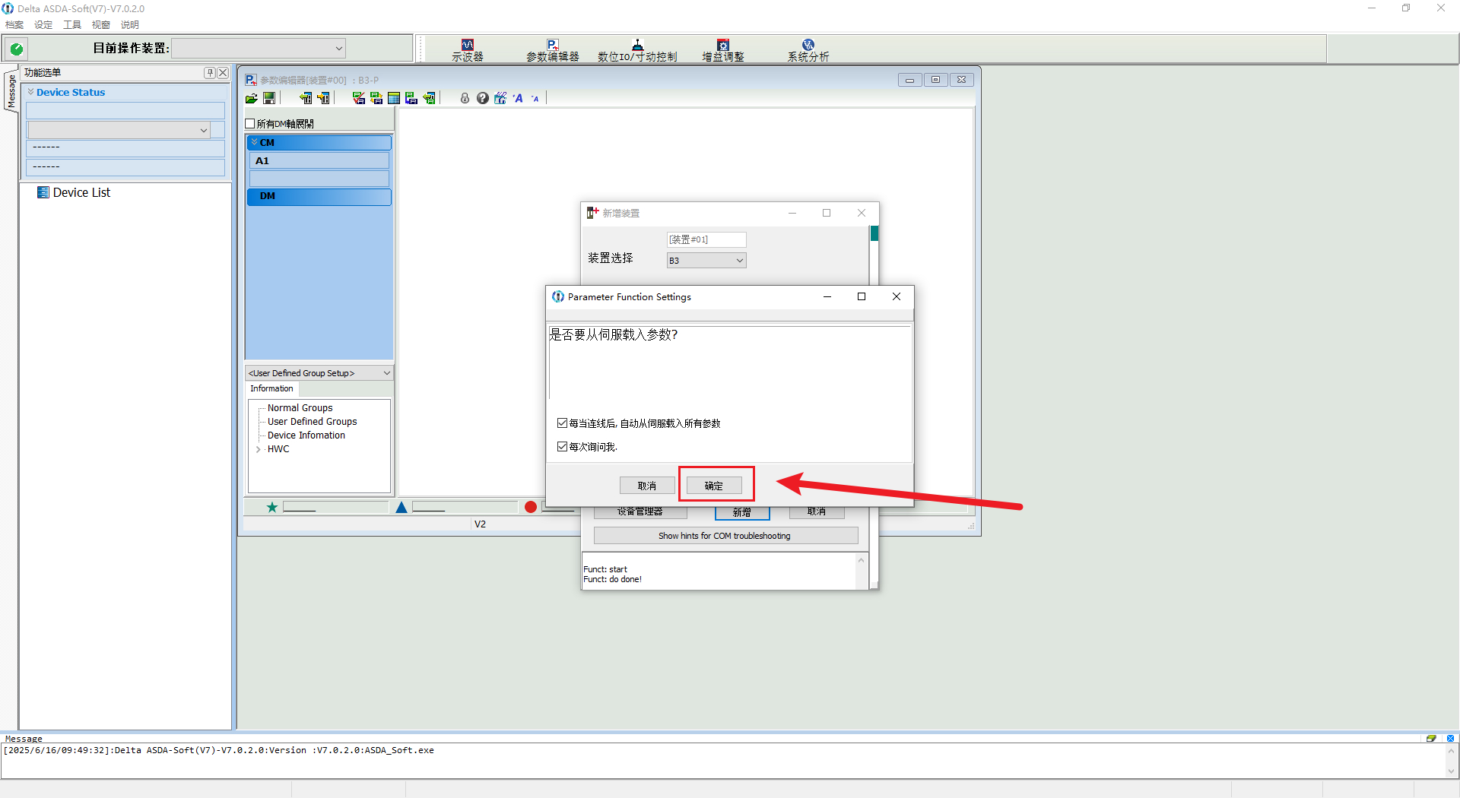Click the padlock icon in parameter editor toolbar
This screenshot has height=798, width=1460.
coord(465,98)
